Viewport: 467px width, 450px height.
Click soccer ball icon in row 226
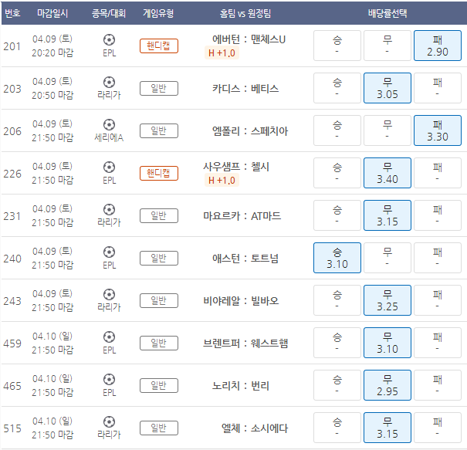(109, 167)
